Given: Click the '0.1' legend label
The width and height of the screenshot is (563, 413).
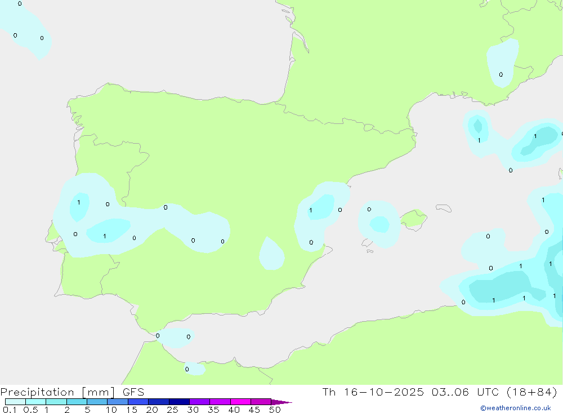Looking at the screenshot, I should (10, 410).
